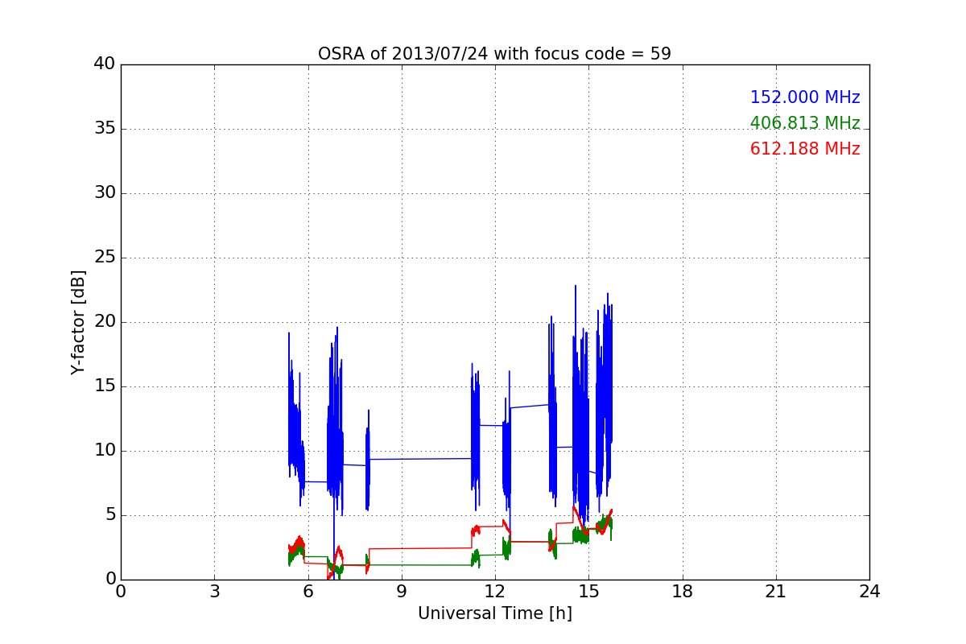Click the plot title 'OSRA of 2013/07/24 with focus code = 59'
This screenshot has height=644, width=966.
click(x=494, y=54)
